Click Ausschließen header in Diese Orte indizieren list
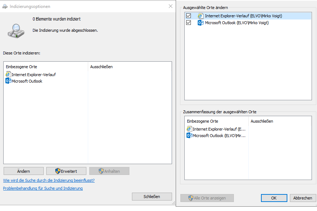 [x=101, y=67]
